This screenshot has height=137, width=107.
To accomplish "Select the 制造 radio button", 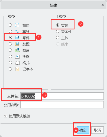I will click(x=10, y=50).
